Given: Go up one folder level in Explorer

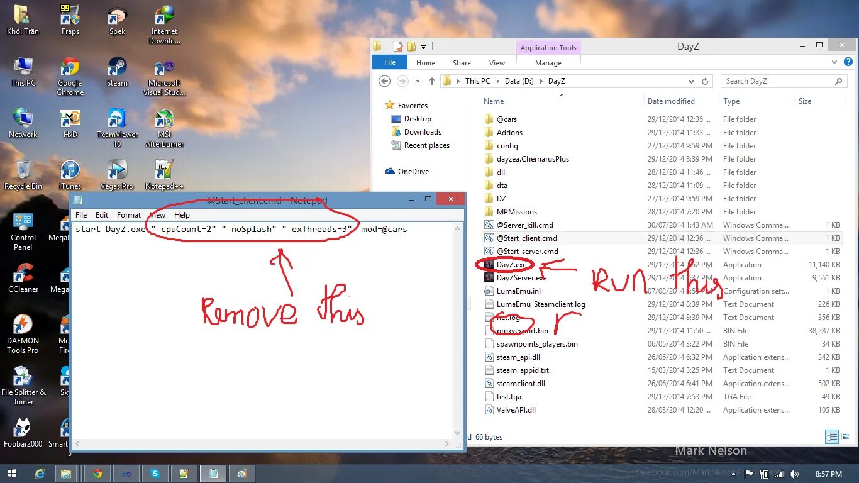Looking at the screenshot, I should (x=432, y=81).
